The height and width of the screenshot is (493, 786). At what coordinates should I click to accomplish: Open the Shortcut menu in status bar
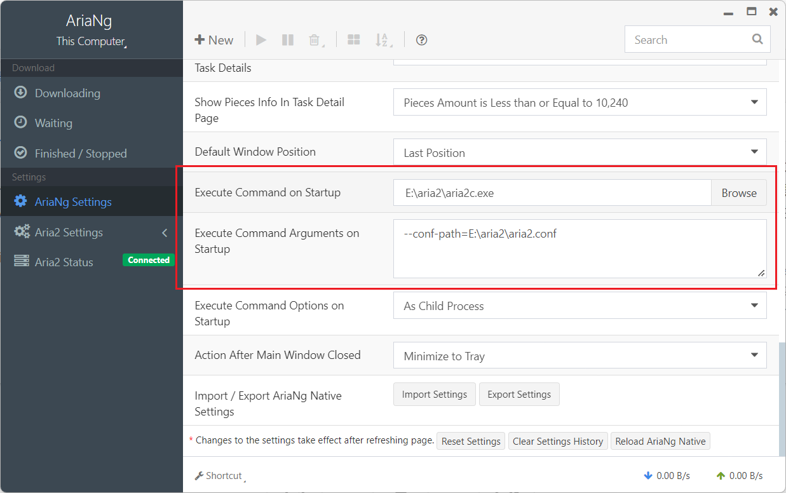pos(219,475)
